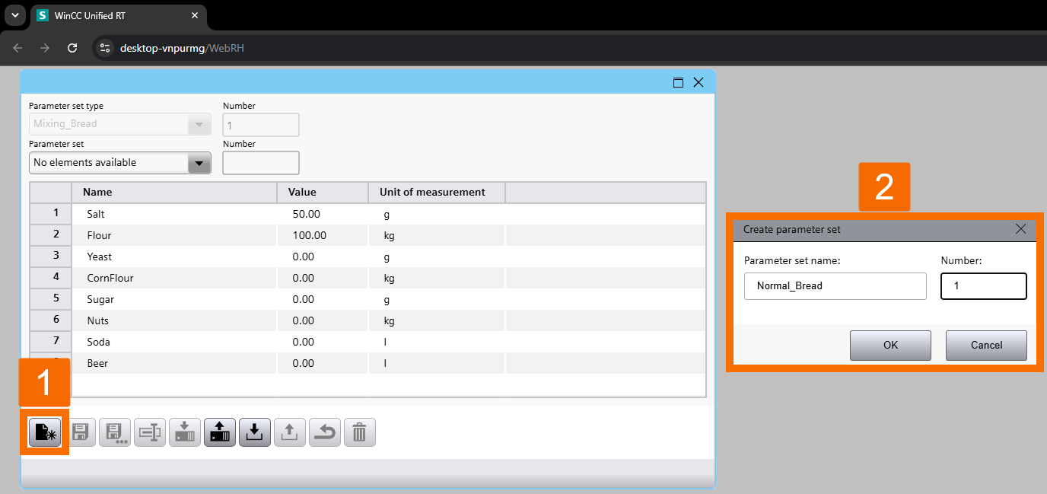Viewport: 1047px width, 494px height.
Task: Click row number 4 header
Action: coord(50,278)
